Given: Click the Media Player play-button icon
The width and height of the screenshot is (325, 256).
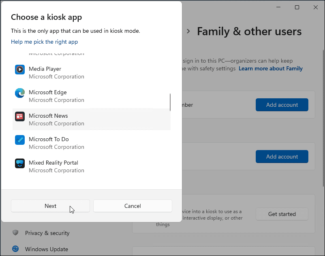Looking at the screenshot, I should pos(20,69).
